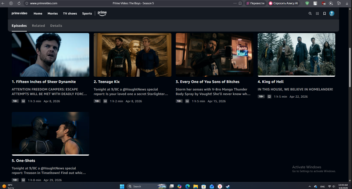Open Movies in Prime Video nav
Viewport: 352px width, 189px height.
coord(53,14)
